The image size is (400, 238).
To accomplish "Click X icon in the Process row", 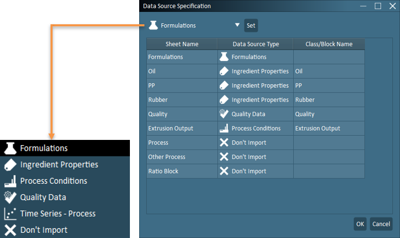I will [x=224, y=142].
